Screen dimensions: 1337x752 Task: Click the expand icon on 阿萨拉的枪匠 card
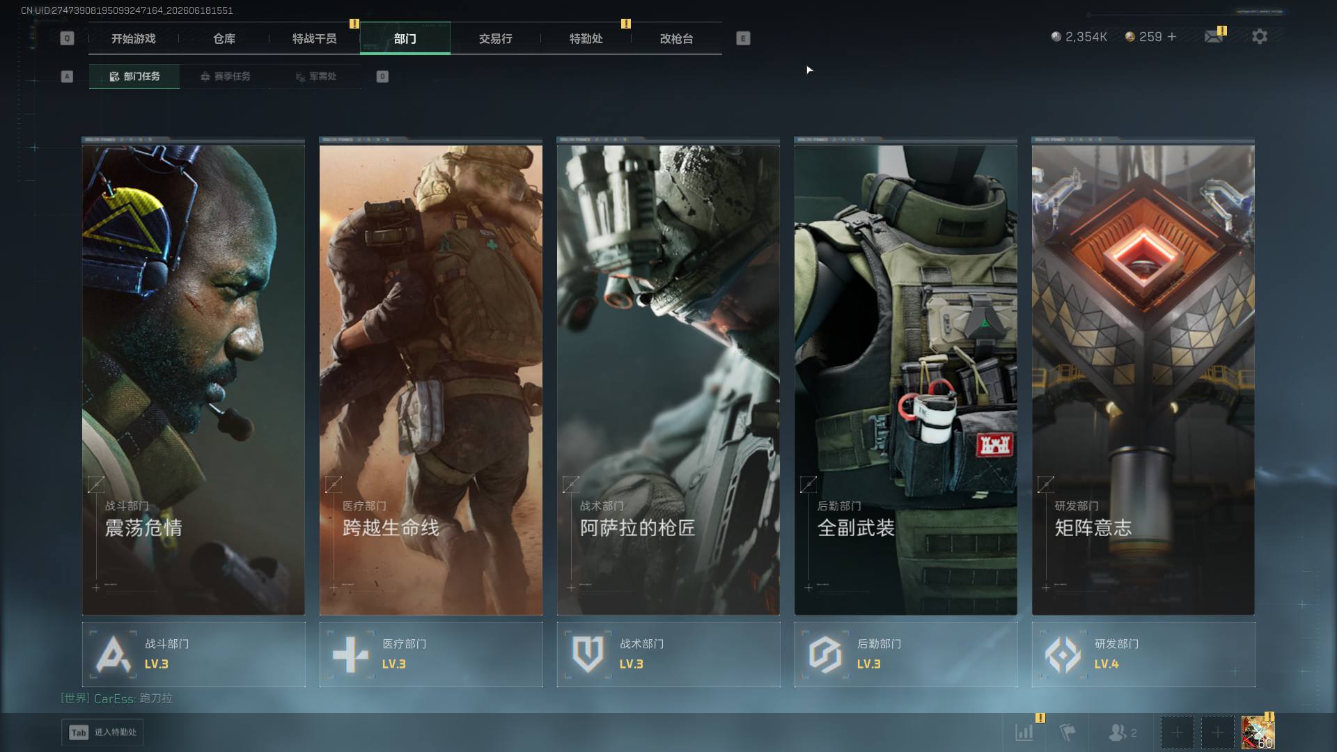pos(571,484)
